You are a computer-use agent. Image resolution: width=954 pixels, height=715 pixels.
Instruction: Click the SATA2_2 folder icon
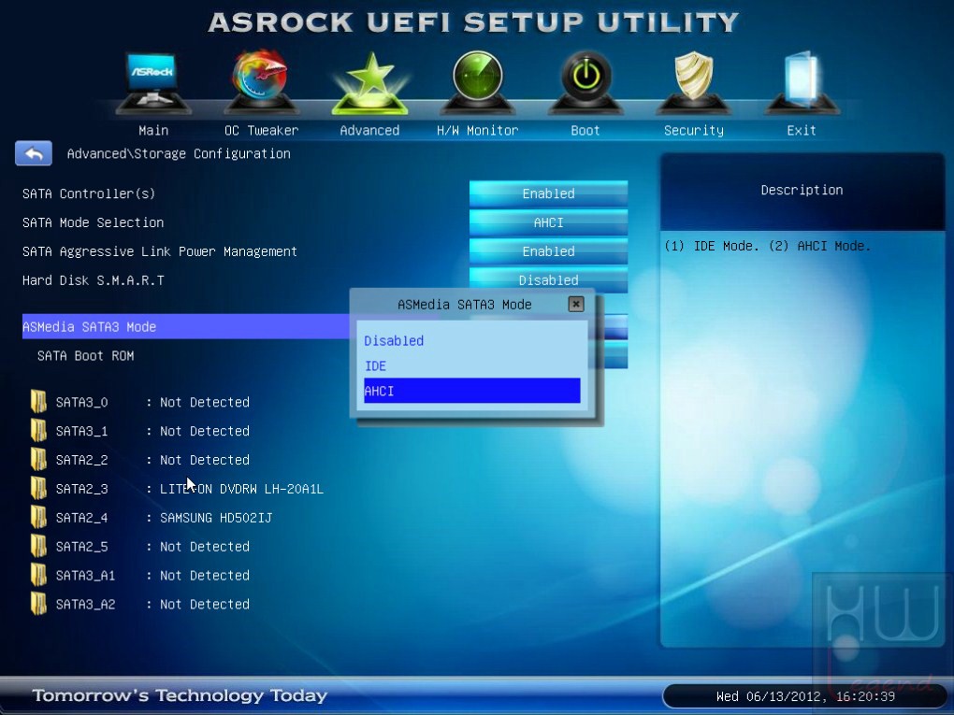(38, 460)
